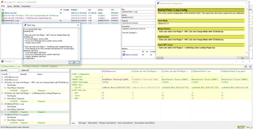Expand [00] Oblivion.exe tree node
Screen dimensions: 253x129
click(x=2, y=80)
